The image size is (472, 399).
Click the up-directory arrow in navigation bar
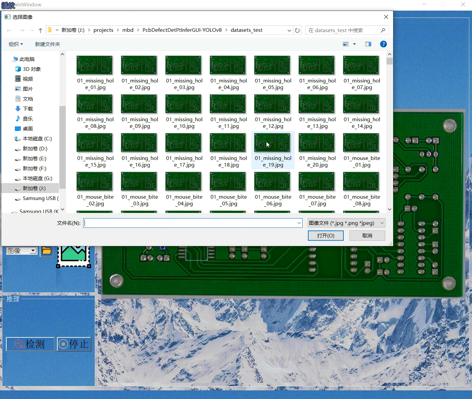(x=40, y=30)
